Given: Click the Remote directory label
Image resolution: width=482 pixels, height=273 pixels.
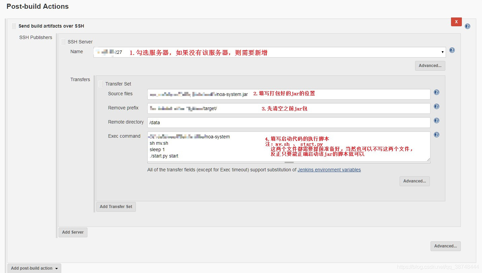Looking at the screenshot, I should pos(126,122).
